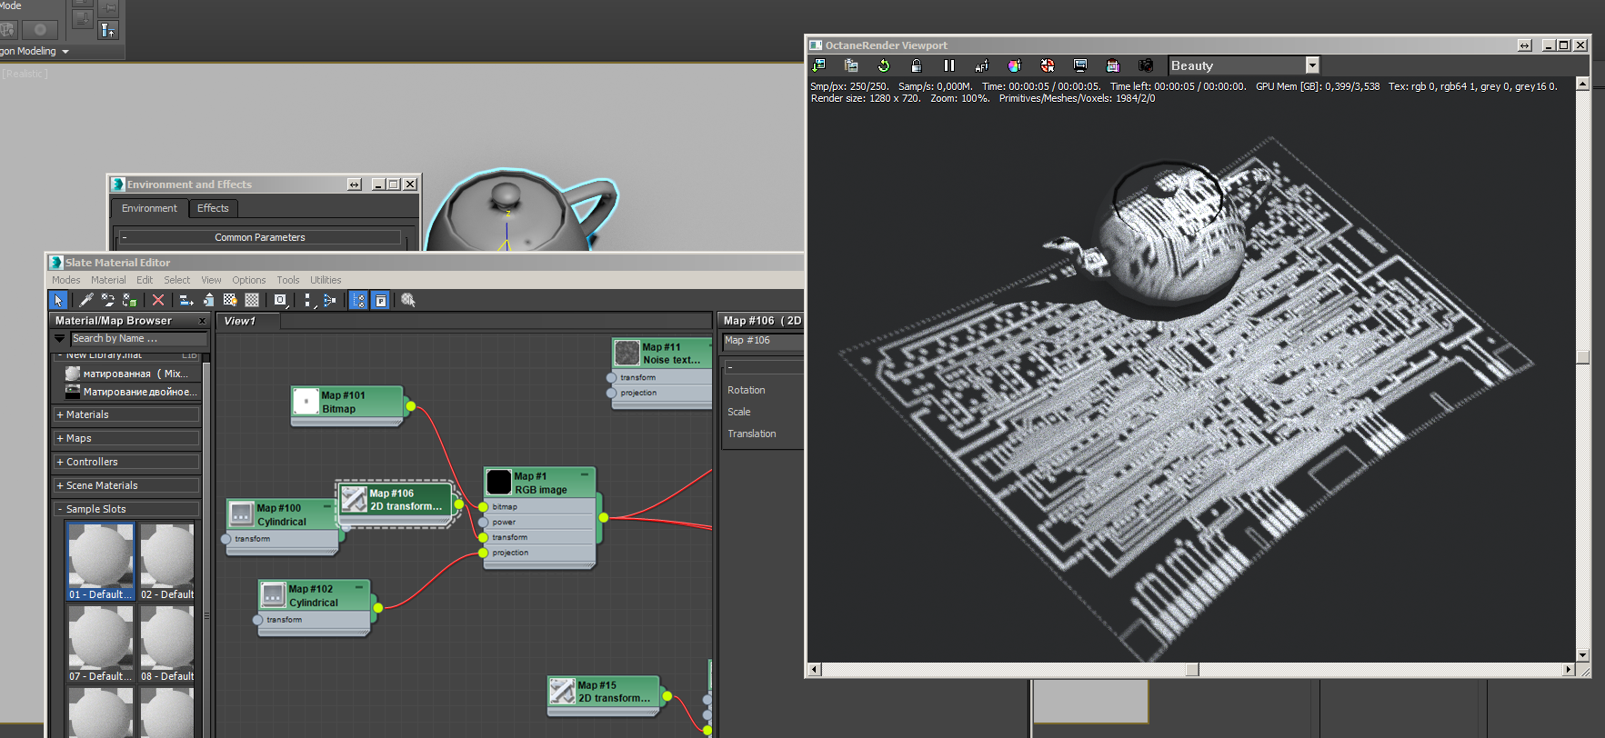This screenshot has height=738, width=1605.
Task: Select the autofocus picker AF icon
Action: [x=981, y=65]
